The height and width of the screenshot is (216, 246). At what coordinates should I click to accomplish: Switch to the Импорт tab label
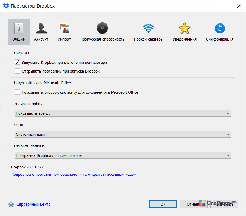pyautogui.click(x=64, y=39)
